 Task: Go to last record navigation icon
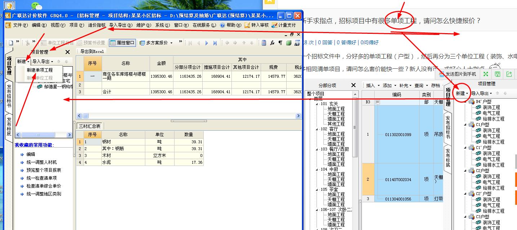(x=215, y=43)
